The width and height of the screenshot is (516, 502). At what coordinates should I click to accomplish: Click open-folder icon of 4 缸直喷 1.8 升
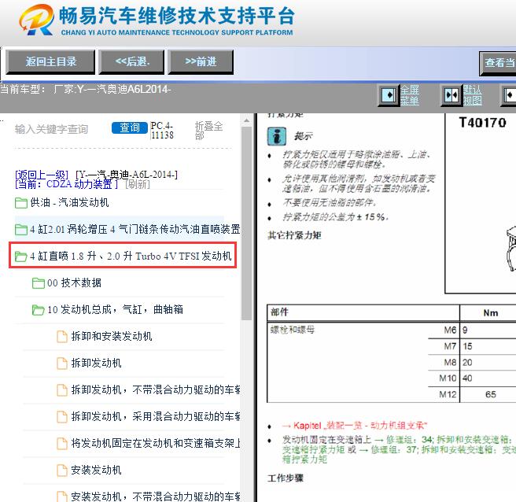click(21, 256)
